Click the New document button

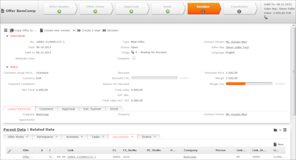tap(278, 144)
